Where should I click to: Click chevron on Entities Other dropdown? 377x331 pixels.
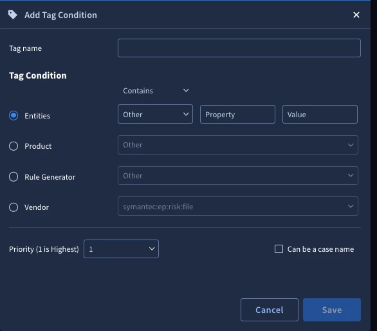pos(186,114)
